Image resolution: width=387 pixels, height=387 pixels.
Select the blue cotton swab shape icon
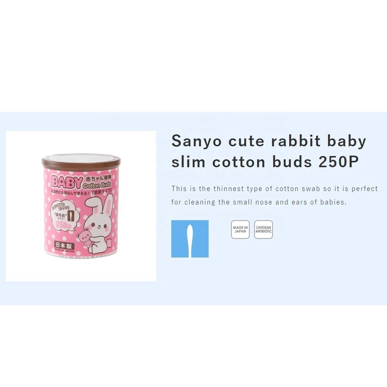pos(190,239)
